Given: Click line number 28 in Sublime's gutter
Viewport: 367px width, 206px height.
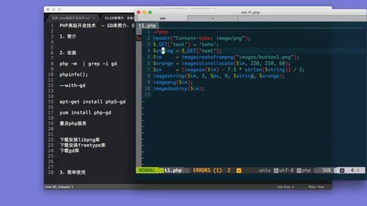Looking at the screenshot, I should pos(51,172).
